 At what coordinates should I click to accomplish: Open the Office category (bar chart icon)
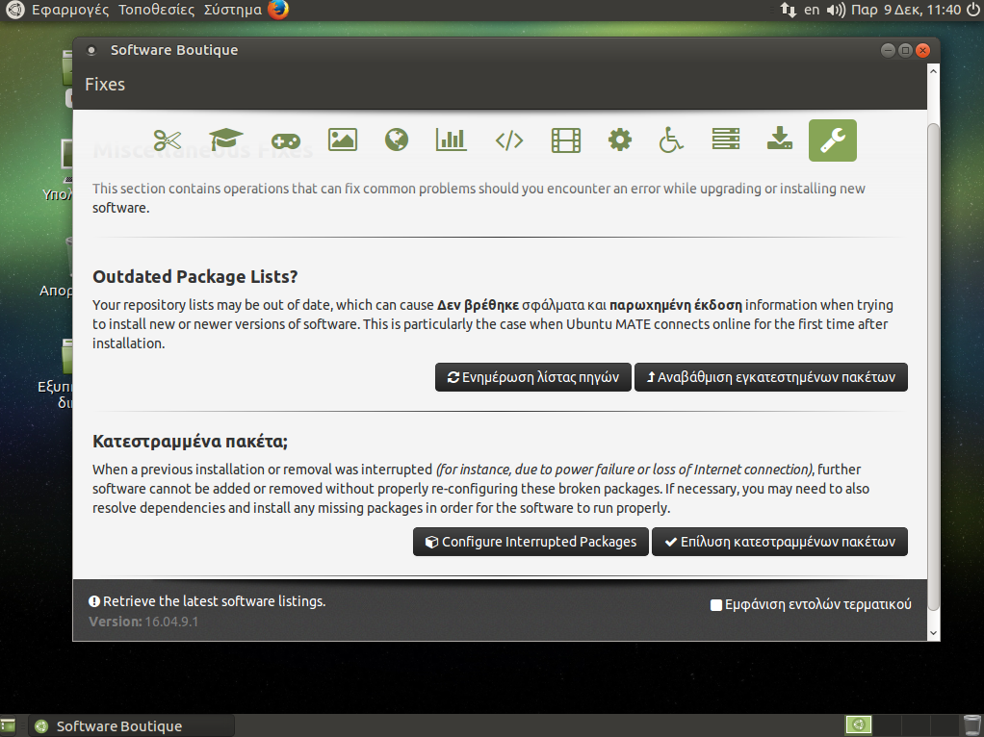451,140
